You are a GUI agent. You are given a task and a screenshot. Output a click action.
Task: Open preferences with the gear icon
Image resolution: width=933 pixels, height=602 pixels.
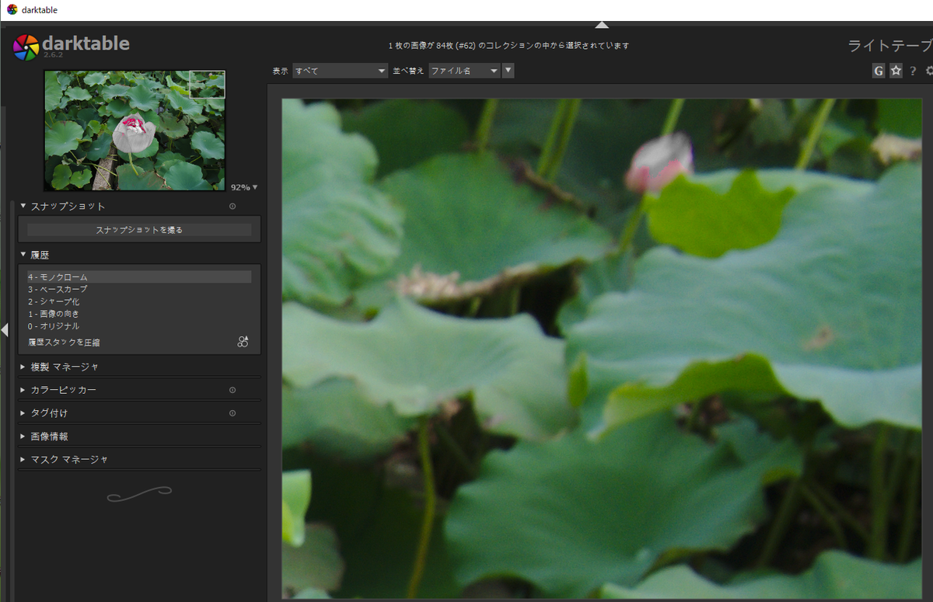tap(929, 71)
